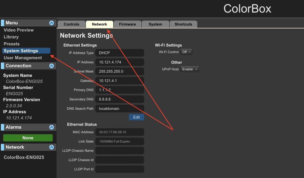Click the Menu section header label

(x=12, y=23)
